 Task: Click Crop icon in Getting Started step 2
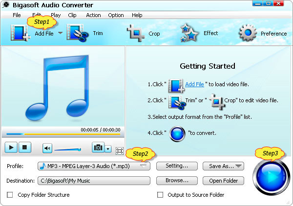(x=217, y=101)
